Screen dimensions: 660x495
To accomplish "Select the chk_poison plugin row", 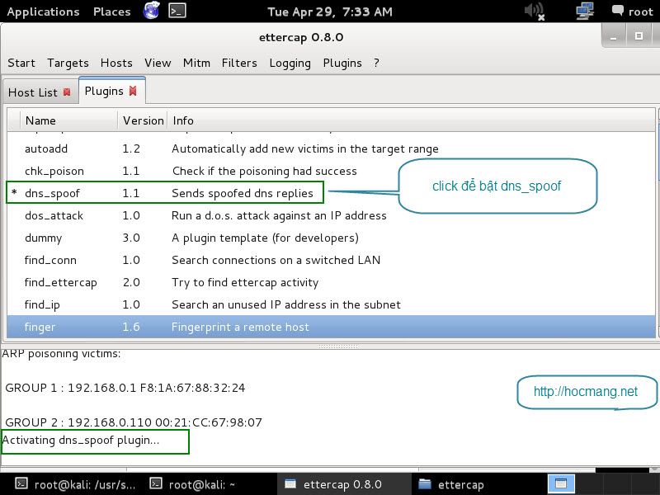I will tap(331, 171).
